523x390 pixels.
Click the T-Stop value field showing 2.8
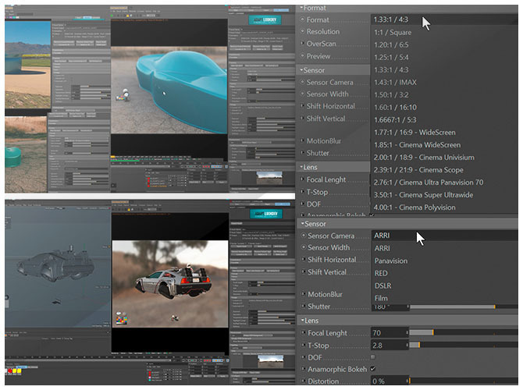tap(388, 345)
